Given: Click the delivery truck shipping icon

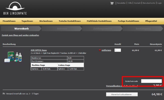Looking at the screenshot, I should (x=4, y=93).
